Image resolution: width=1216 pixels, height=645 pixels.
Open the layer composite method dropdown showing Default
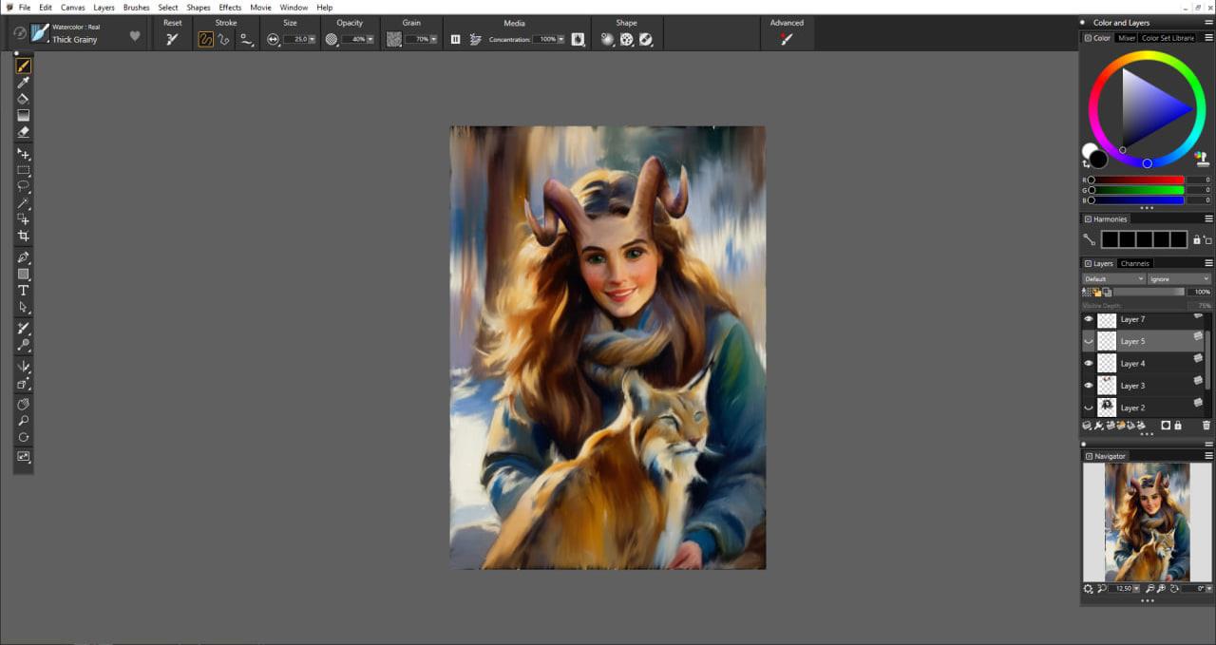[1113, 278]
